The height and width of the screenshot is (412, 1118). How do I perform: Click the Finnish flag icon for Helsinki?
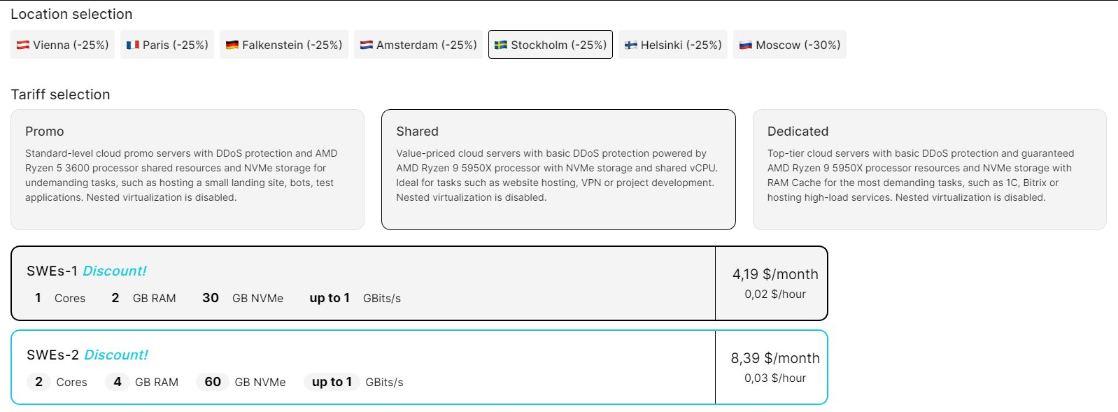point(631,45)
